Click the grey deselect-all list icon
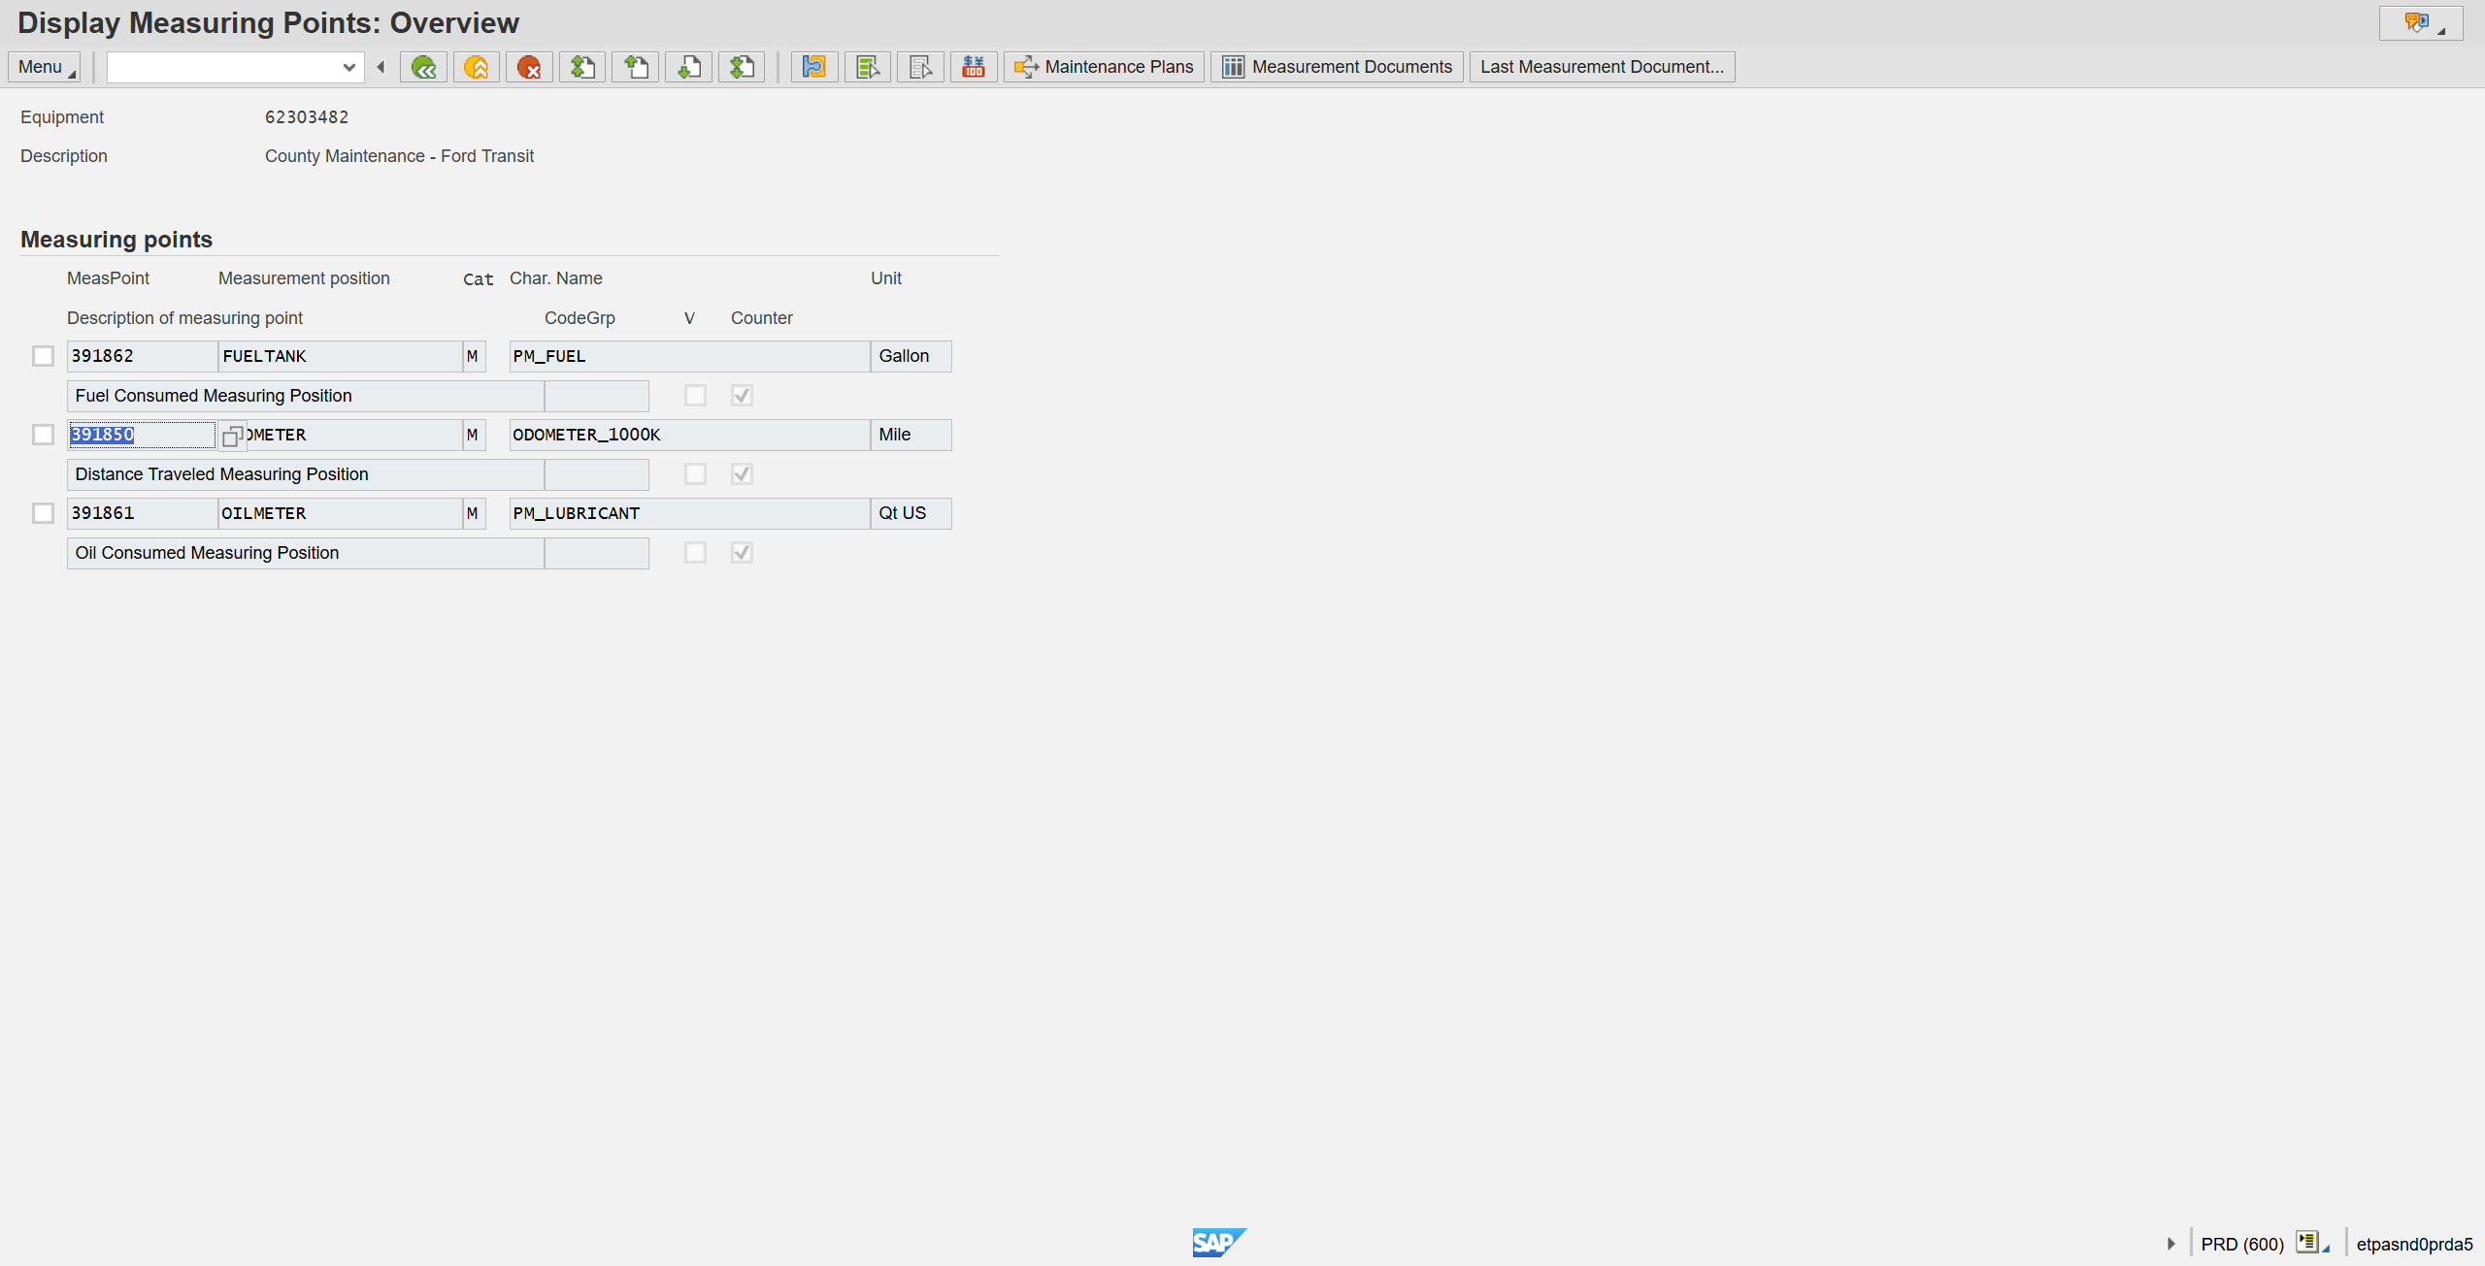This screenshot has height=1266, width=2485. point(920,67)
